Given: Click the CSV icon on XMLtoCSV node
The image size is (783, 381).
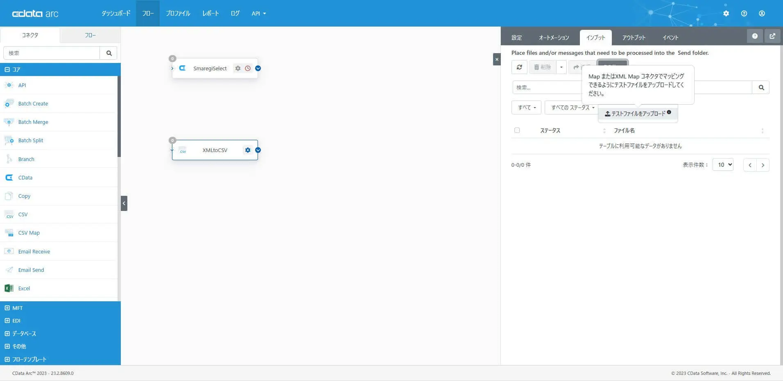Looking at the screenshot, I should coord(183,150).
